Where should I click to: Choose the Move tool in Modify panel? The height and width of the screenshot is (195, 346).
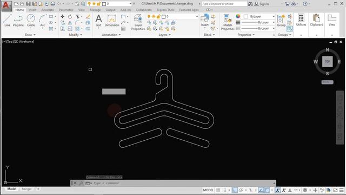pos(63,17)
